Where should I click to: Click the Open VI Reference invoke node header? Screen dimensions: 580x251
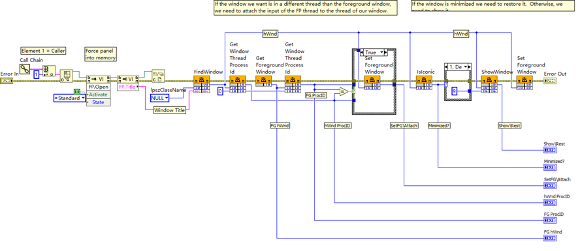(99, 79)
